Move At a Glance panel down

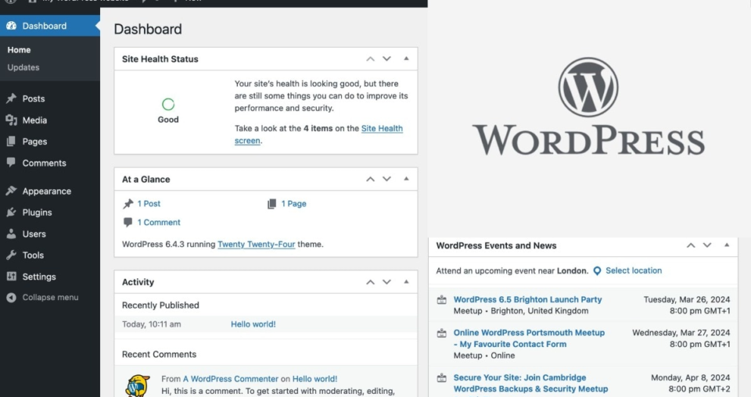pos(386,179)
